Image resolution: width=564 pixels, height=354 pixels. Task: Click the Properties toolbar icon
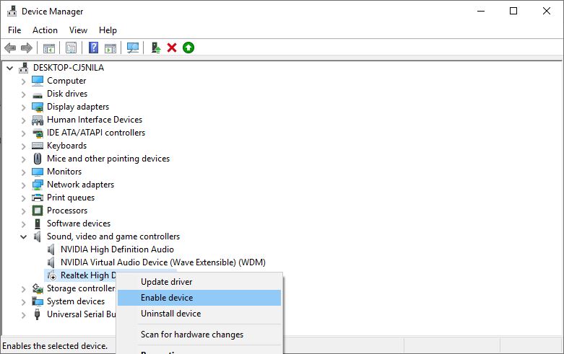pyautogui.click(x=71, y=48)
